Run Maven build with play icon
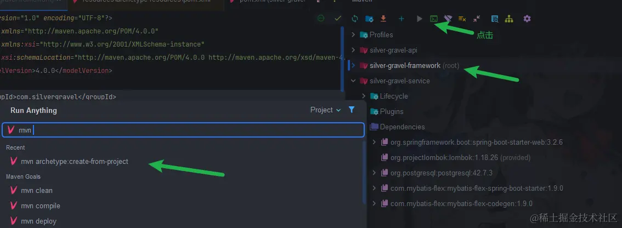Image resolution: width=622 pixels, height=228 pixels. (x=419, y=19)
